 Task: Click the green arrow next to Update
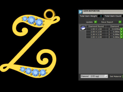[x=96, y=22]
